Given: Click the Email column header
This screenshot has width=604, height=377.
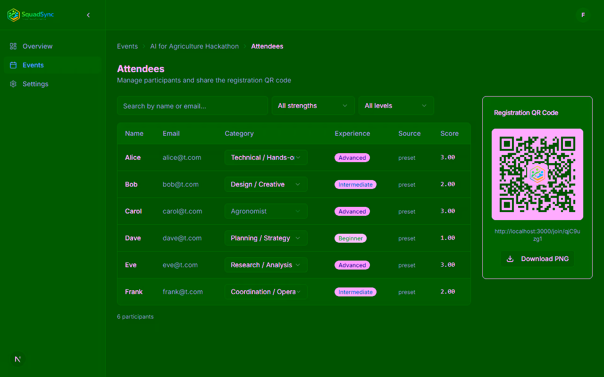Looking at the screenshot, I should click(171, 133).
